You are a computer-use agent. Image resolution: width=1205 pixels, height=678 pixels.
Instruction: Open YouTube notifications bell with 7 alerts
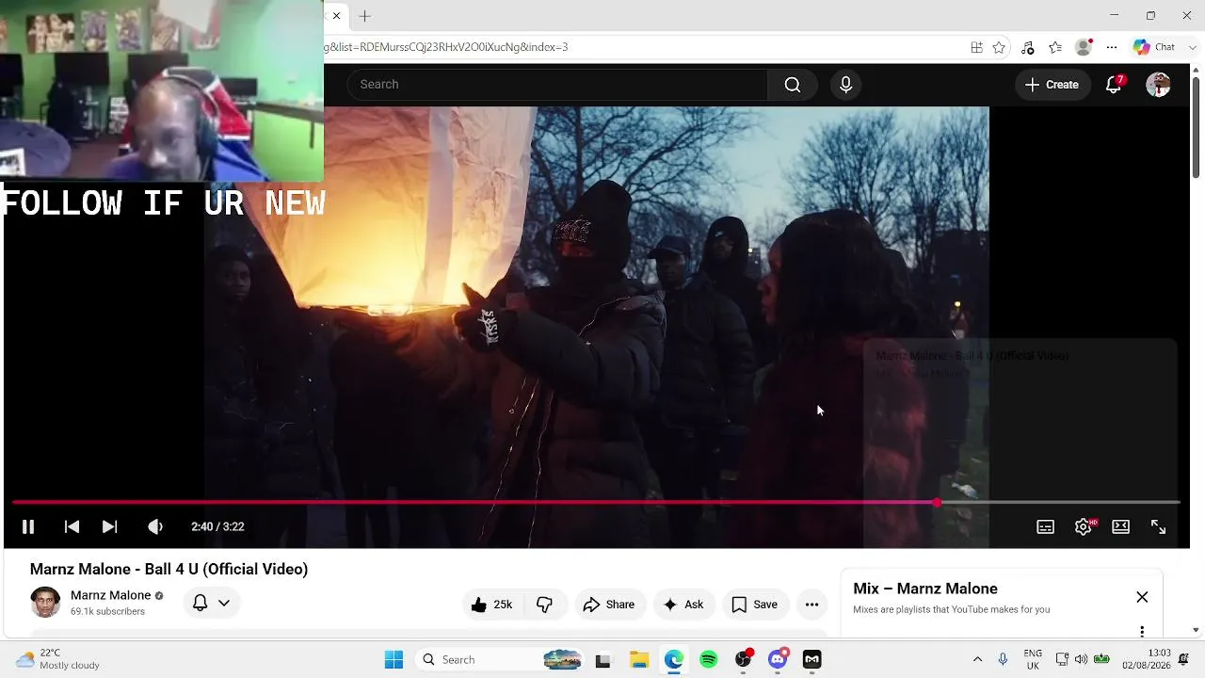coord(1114,85)
